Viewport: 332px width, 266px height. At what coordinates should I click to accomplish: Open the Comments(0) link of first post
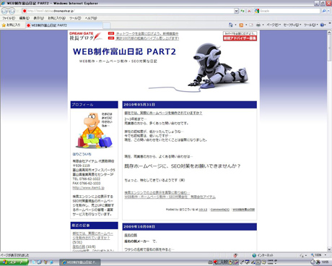click(220, 210)
